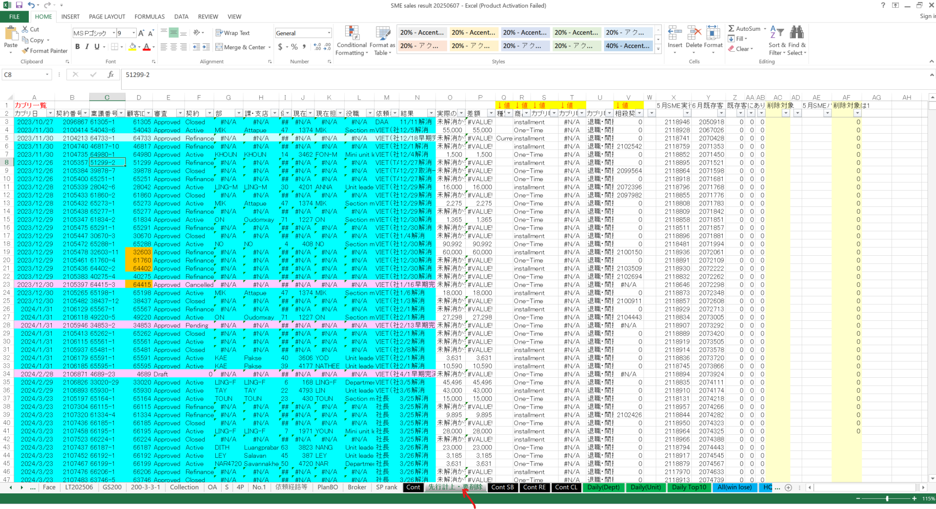Screen dimensions: 936x509
Task: Increase font size with larger A icon
Action: pyautogui.click(x=141, y=33)
